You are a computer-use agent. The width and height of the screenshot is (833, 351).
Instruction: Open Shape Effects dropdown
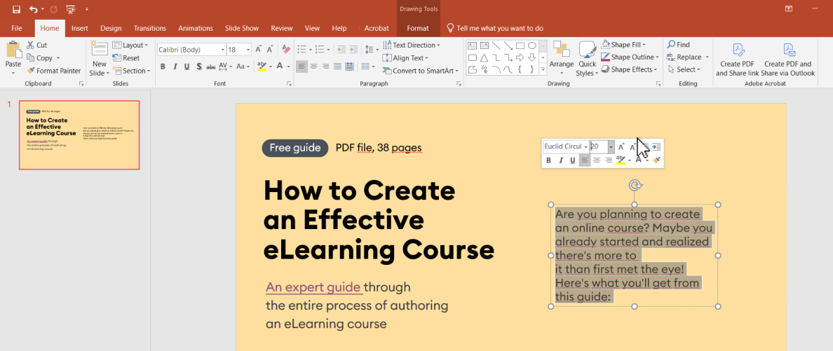[630, 69]
